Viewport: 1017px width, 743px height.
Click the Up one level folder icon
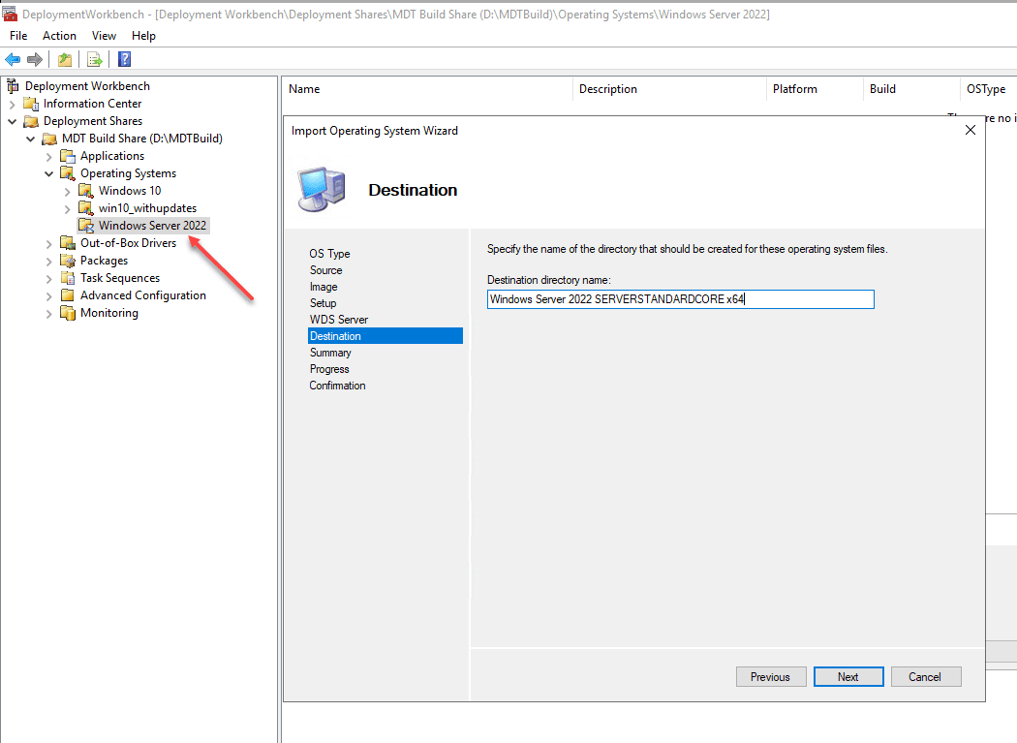pyautogui.click(x=65, y=60)
